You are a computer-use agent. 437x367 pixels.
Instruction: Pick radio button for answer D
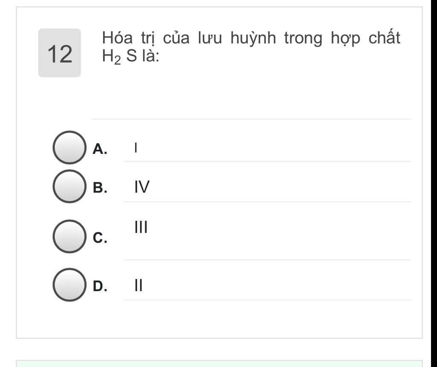(x=69, y=285)
